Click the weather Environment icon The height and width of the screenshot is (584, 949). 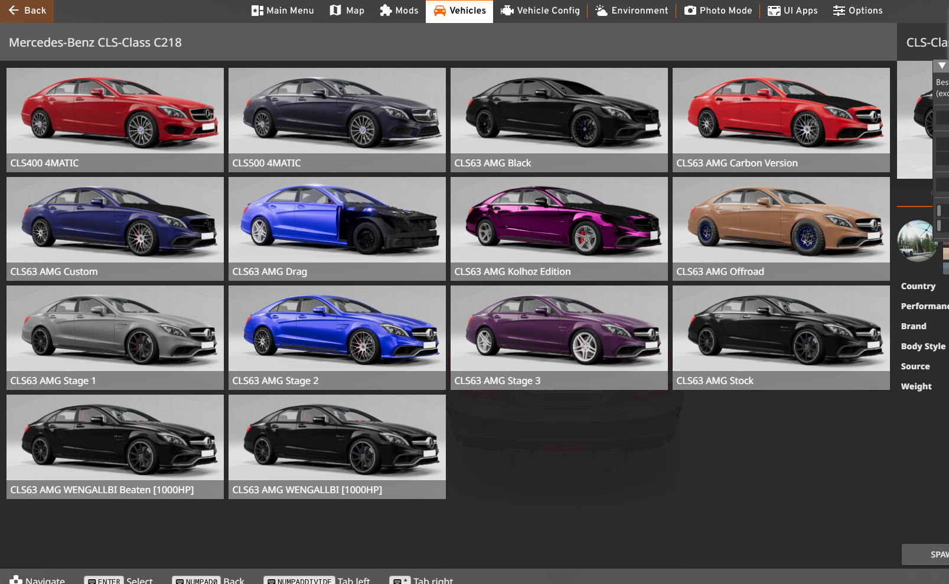tap(602, 11)
